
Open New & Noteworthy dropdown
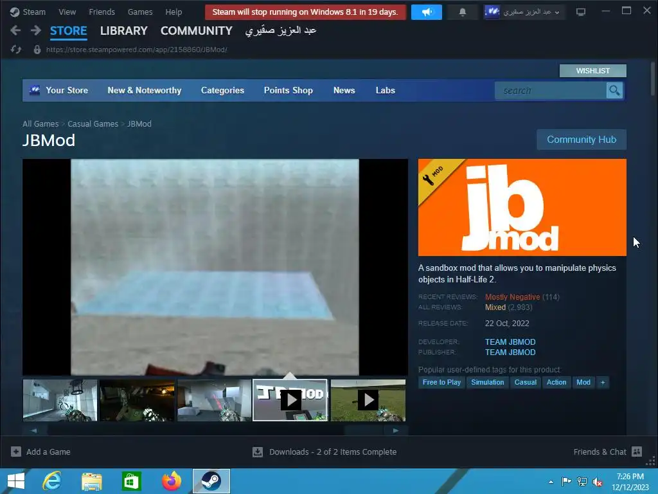pyautogui.click(x=145, y=90)
